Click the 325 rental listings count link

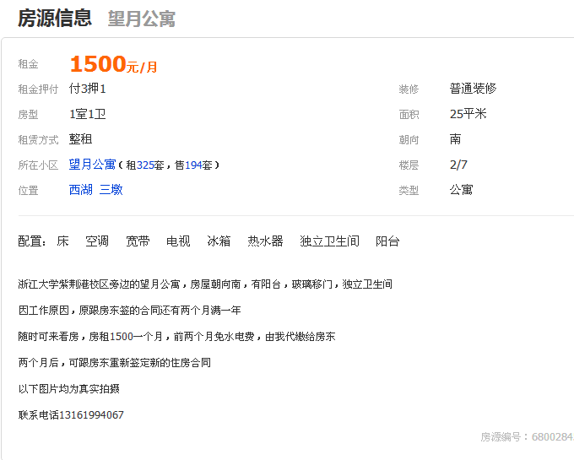[x=144, y=165]
